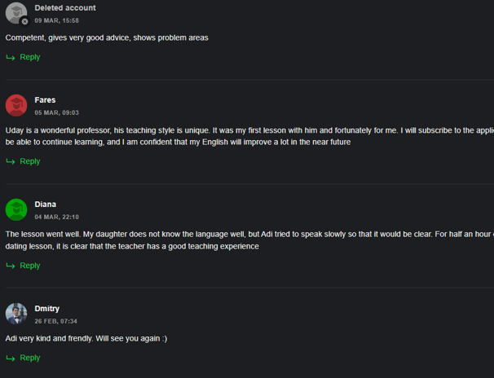Open the Fares username
The height and width of the screenshot is (378, 494).
tap(45, 100)
